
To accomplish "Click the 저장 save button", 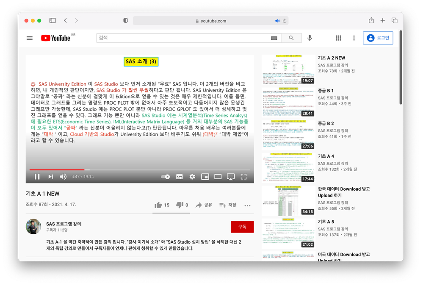I will (228, 205).
